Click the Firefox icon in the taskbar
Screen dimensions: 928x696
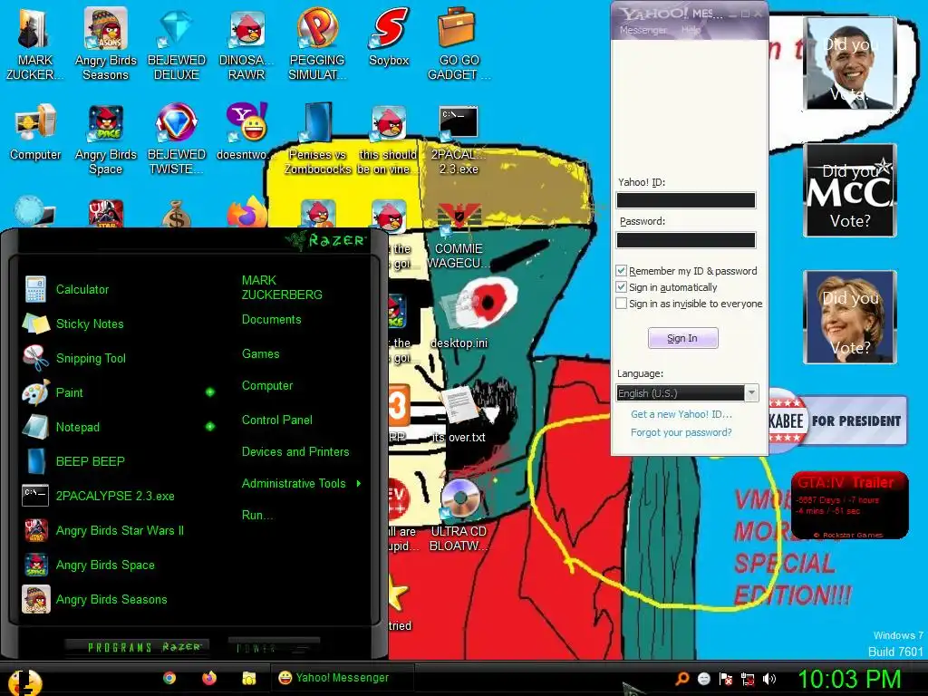coord(209,678)
